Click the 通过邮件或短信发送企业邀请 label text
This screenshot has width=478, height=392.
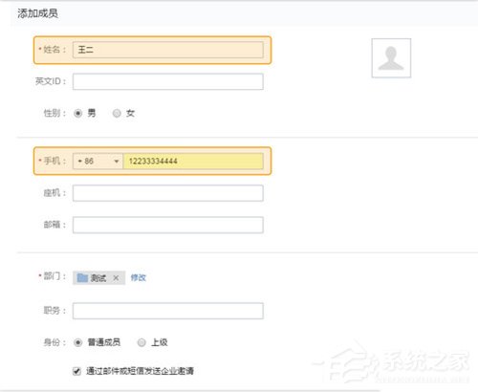[x=140, y=371]
